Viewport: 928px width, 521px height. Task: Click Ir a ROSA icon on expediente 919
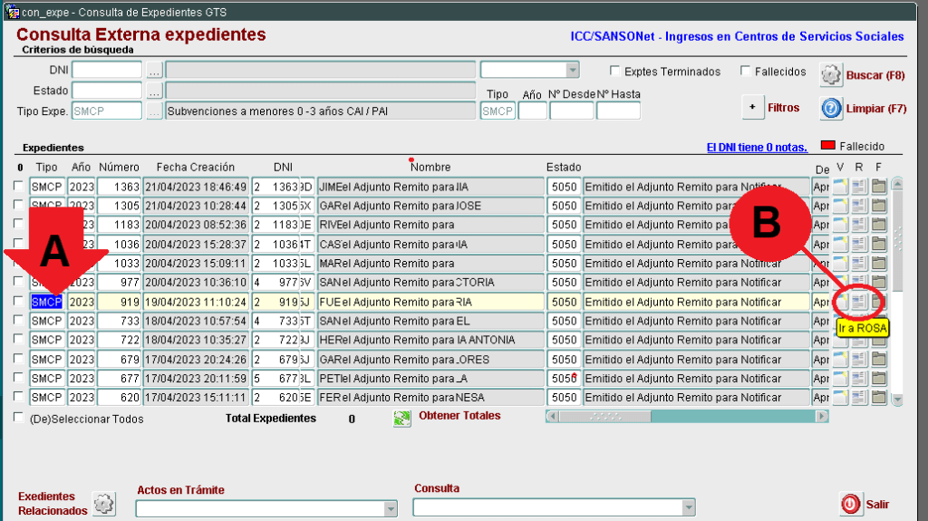(x=858, y=302)
